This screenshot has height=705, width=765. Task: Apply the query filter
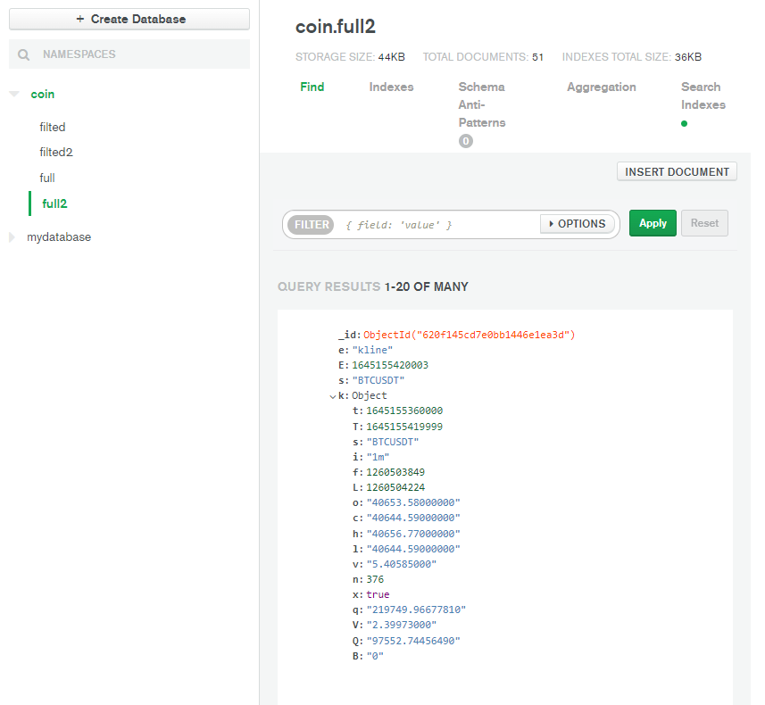point(653,223)
